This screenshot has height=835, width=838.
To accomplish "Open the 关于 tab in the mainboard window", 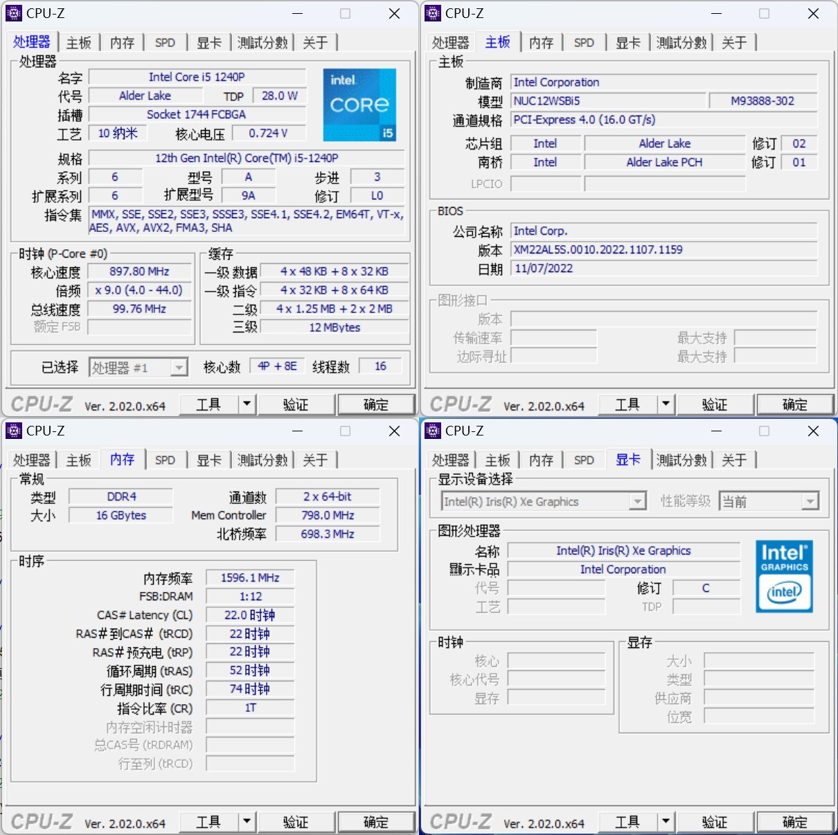I will click(734, 43).
